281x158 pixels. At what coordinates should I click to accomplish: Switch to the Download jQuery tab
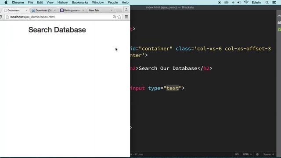[x=43, y=11]
